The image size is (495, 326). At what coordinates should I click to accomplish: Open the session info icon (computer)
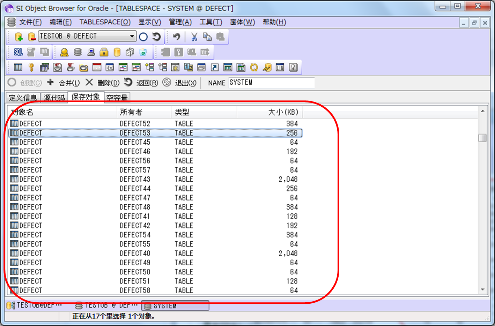pos(91,52)
